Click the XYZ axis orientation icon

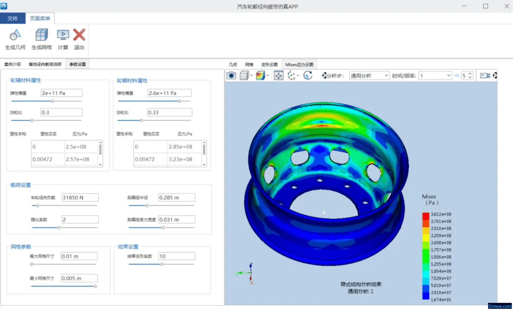(291, 76)
